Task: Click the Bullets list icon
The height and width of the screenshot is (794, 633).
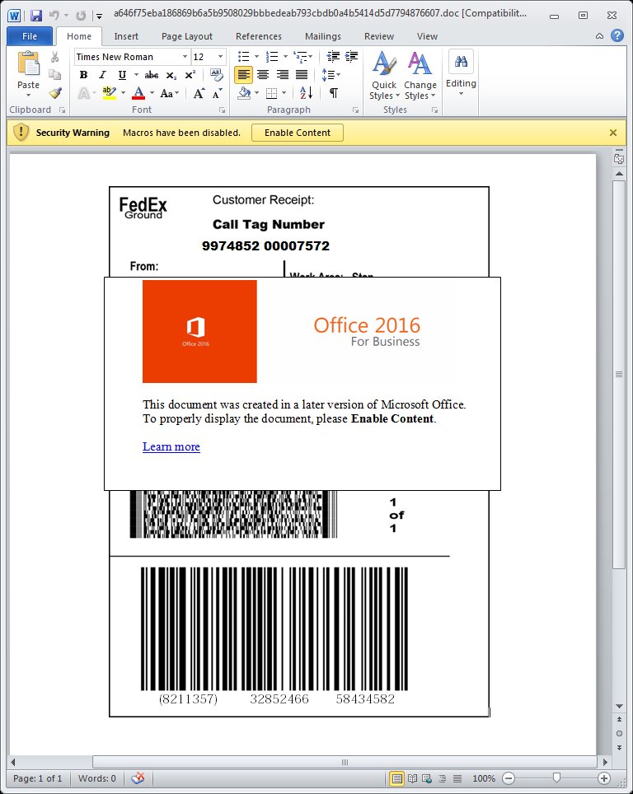Action: coord(243,57)
